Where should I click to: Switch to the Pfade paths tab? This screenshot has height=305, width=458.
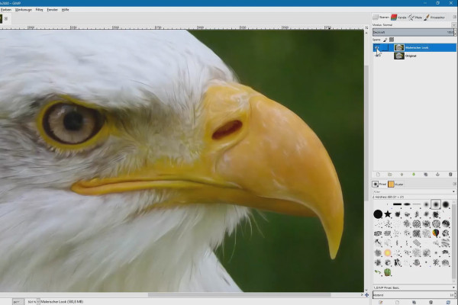coord(415,18)
